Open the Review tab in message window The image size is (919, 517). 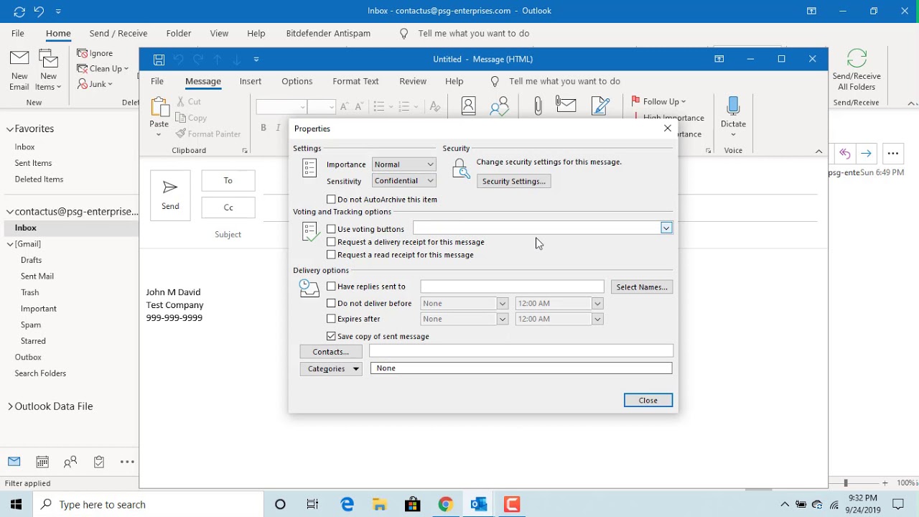413,81
